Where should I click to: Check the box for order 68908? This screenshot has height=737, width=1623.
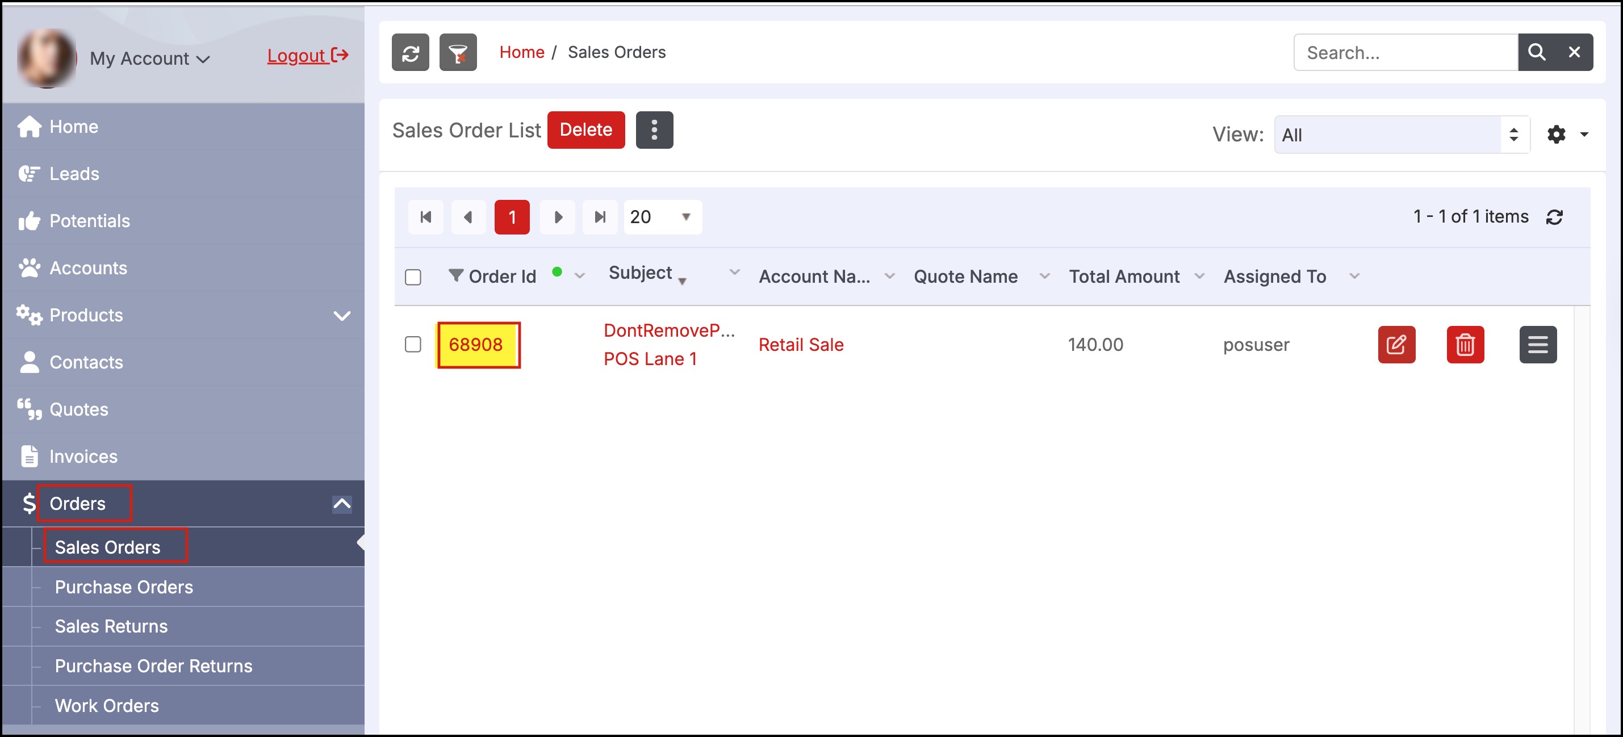(413, 345)
